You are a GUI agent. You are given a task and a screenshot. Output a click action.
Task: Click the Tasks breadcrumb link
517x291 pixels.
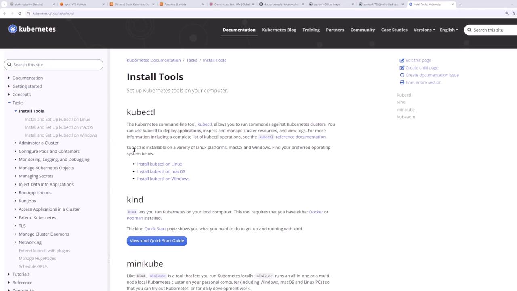[x=192, y=60]
